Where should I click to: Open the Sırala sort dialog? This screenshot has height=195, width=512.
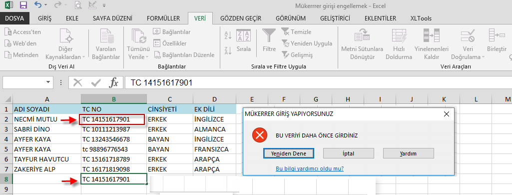[244, 41]
